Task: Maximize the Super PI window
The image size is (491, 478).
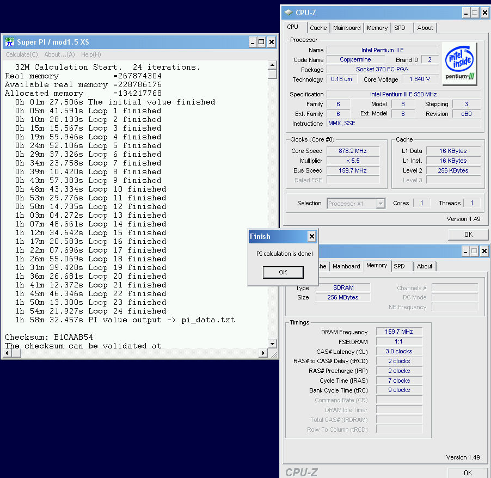Action: click(x=261, y=42)
